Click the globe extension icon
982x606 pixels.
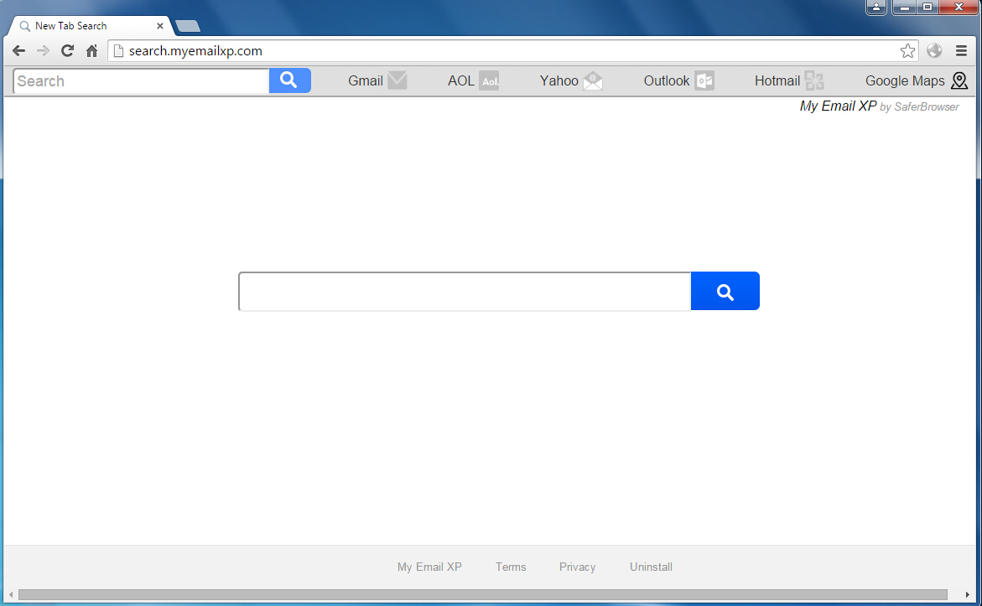(x=934, y=50)
